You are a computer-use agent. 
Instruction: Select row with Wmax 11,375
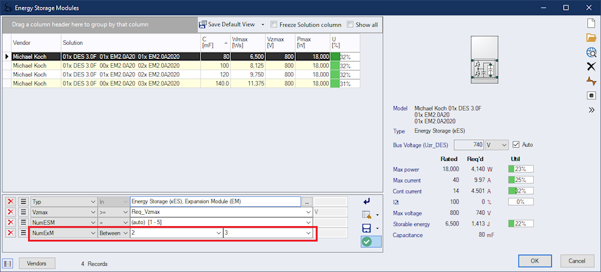[181, 83]
